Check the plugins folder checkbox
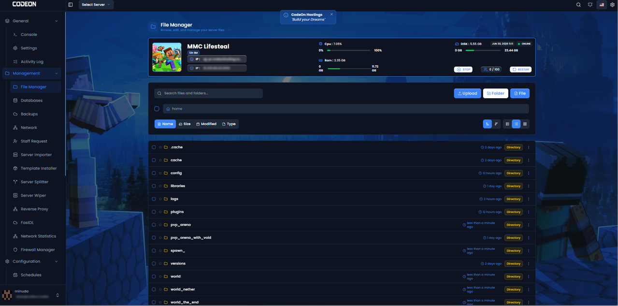 pyautogui.click(x=154, y=212)
